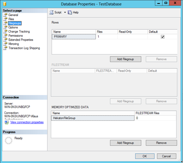
Task: Click the Permissions page icon
Action: pyautogui.click(x=5, y=36)
